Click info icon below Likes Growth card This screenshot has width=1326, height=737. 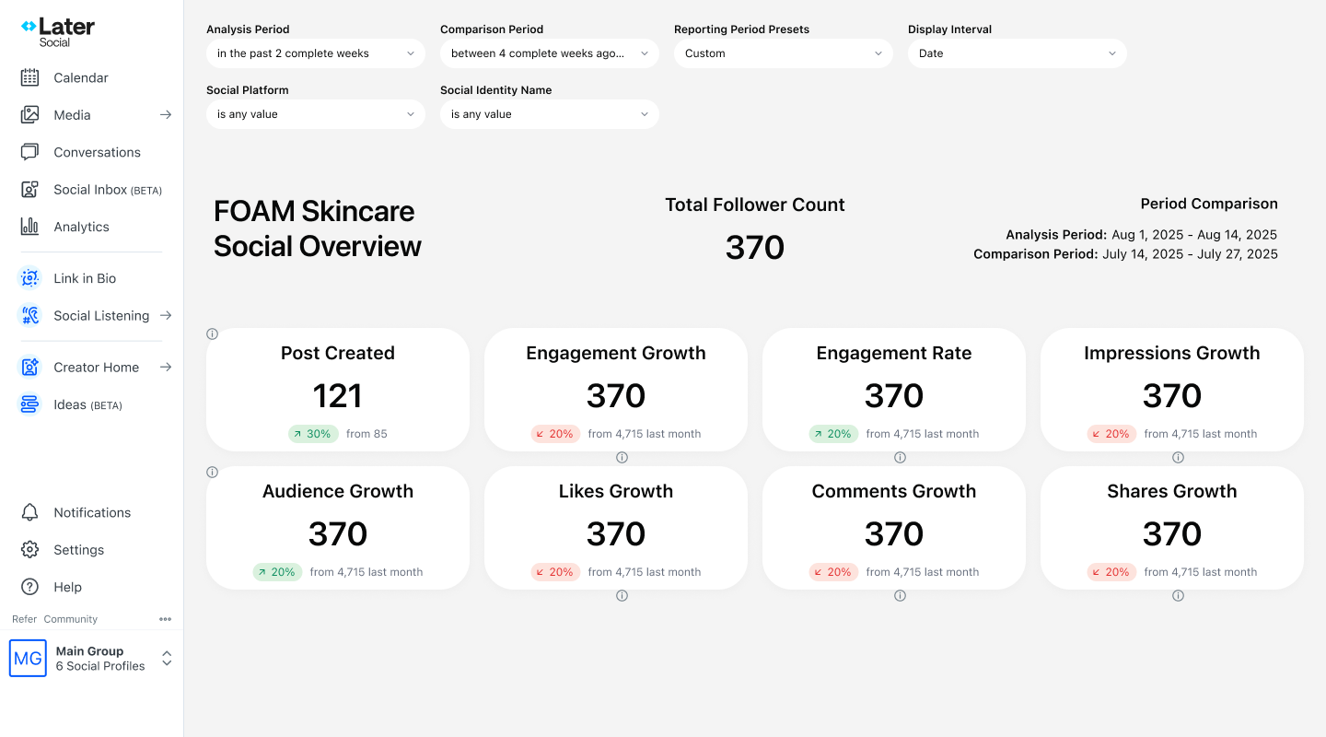coord(622,596)
